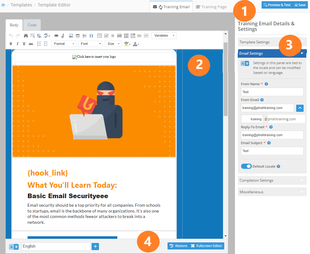The width and height of the screenshot is (310, 254).
Task: Disable the Default Locale toggle
Action: click(246, 166)
